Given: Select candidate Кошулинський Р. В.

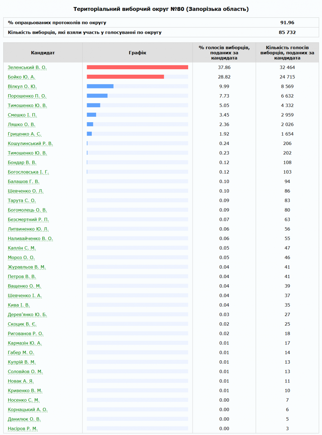Looking at the screenshot, I should [x=30, y=144].
